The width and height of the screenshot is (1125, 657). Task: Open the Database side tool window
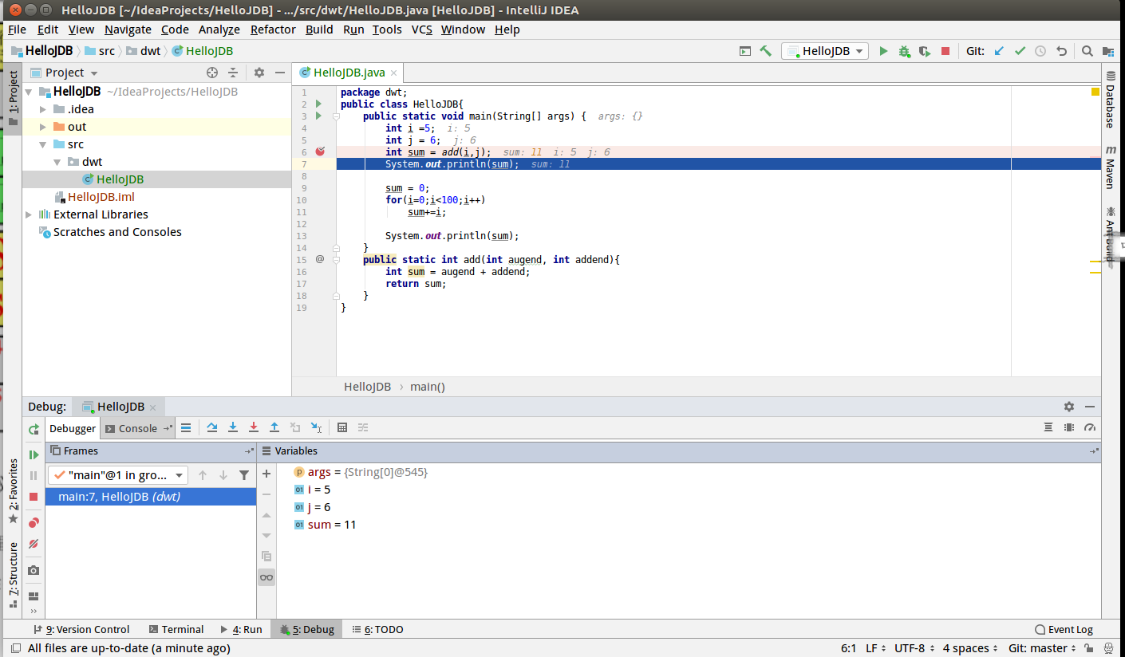tap(1110, 99)
